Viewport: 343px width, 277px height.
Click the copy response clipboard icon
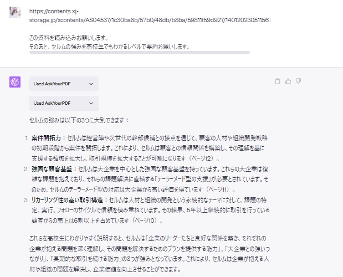pos(278,81)
